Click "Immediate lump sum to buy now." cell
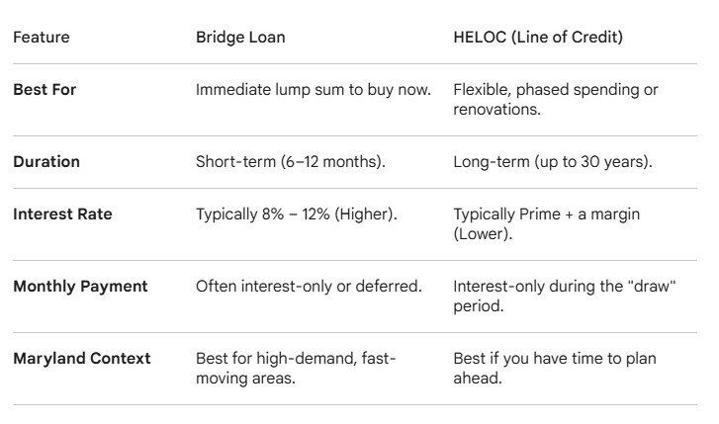Image resolution: width=719 pixels, height=424 pixels. 314,90
